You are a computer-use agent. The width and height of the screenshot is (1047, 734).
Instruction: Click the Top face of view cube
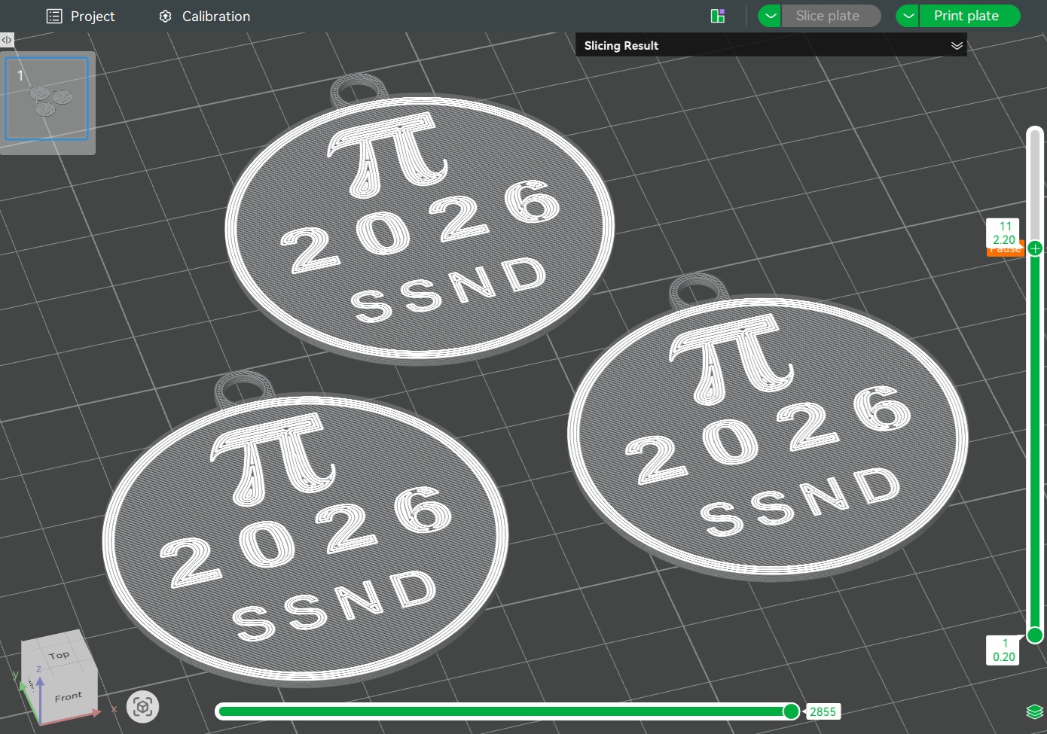[60, 655]
